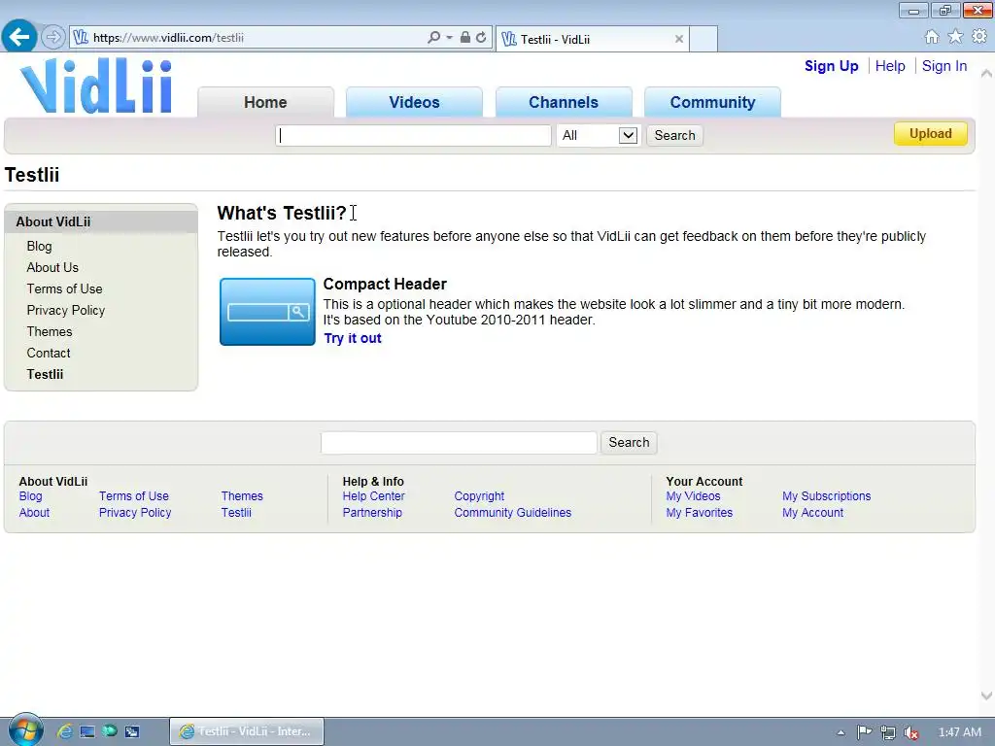Click page scrollbar down arrow

point(987,695)
